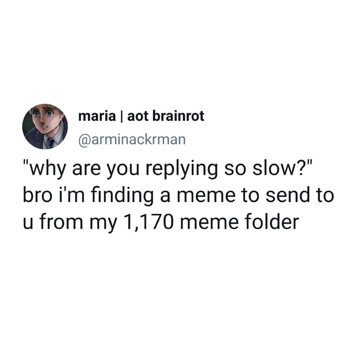
Task: Open the @arminackrman handle link
Action: tap(132, 140)
